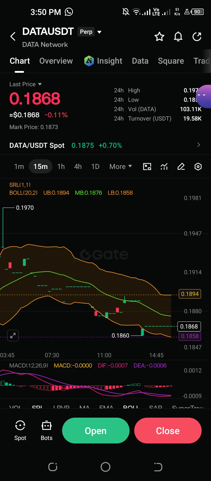Open the Data tab

[140, 61]
